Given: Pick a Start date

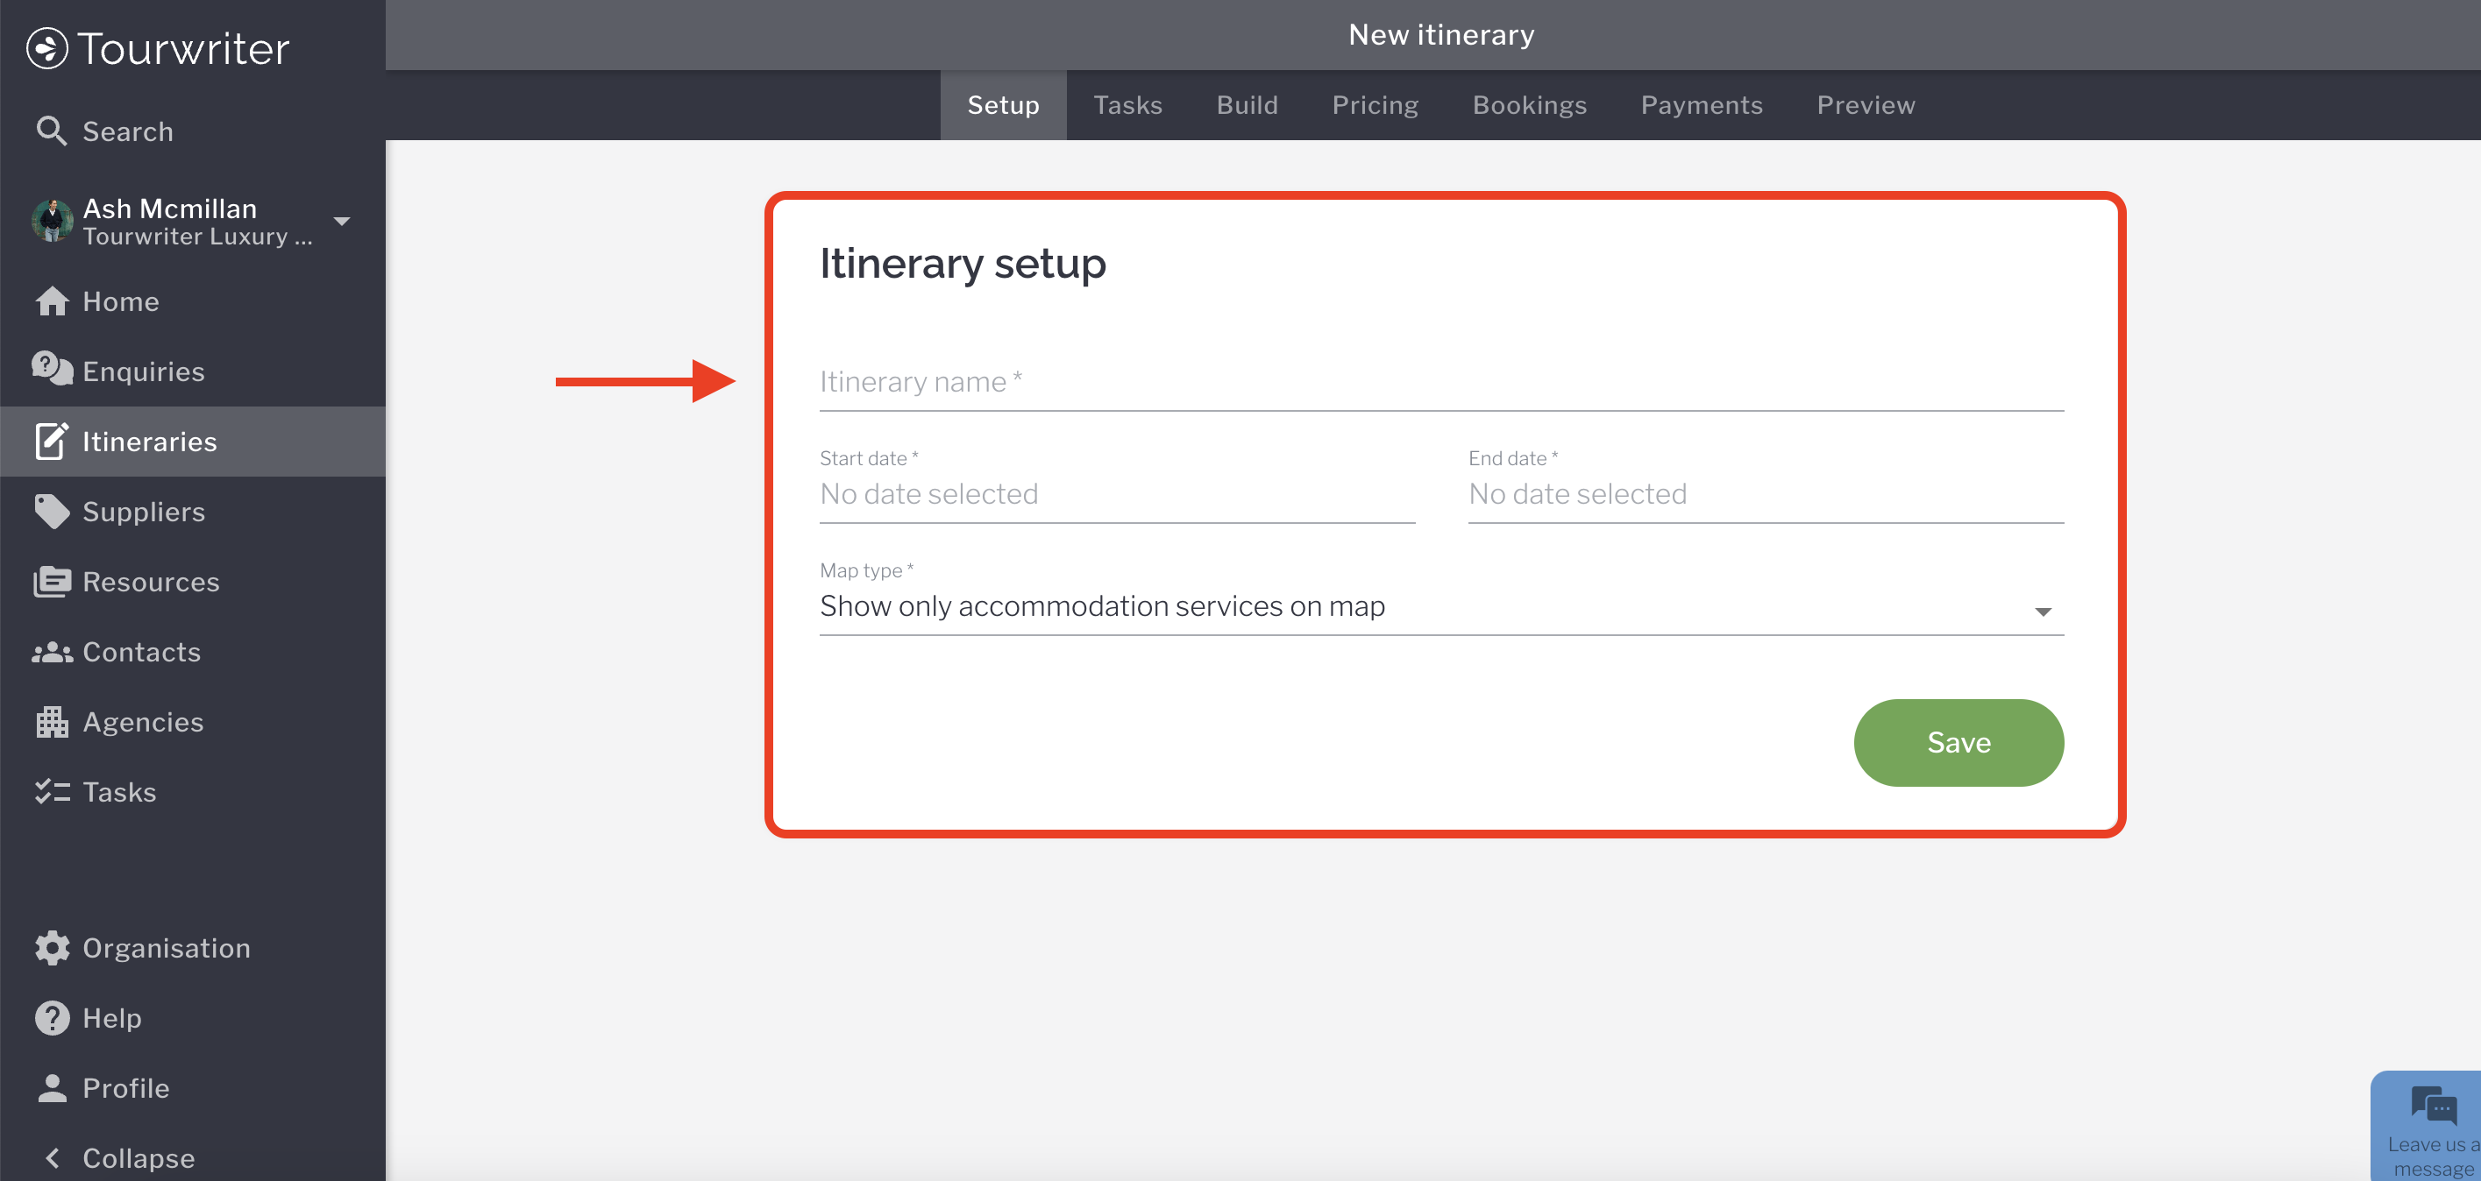Looking at the screenshot, I should pyautogui.click(x=1116, y=495).
